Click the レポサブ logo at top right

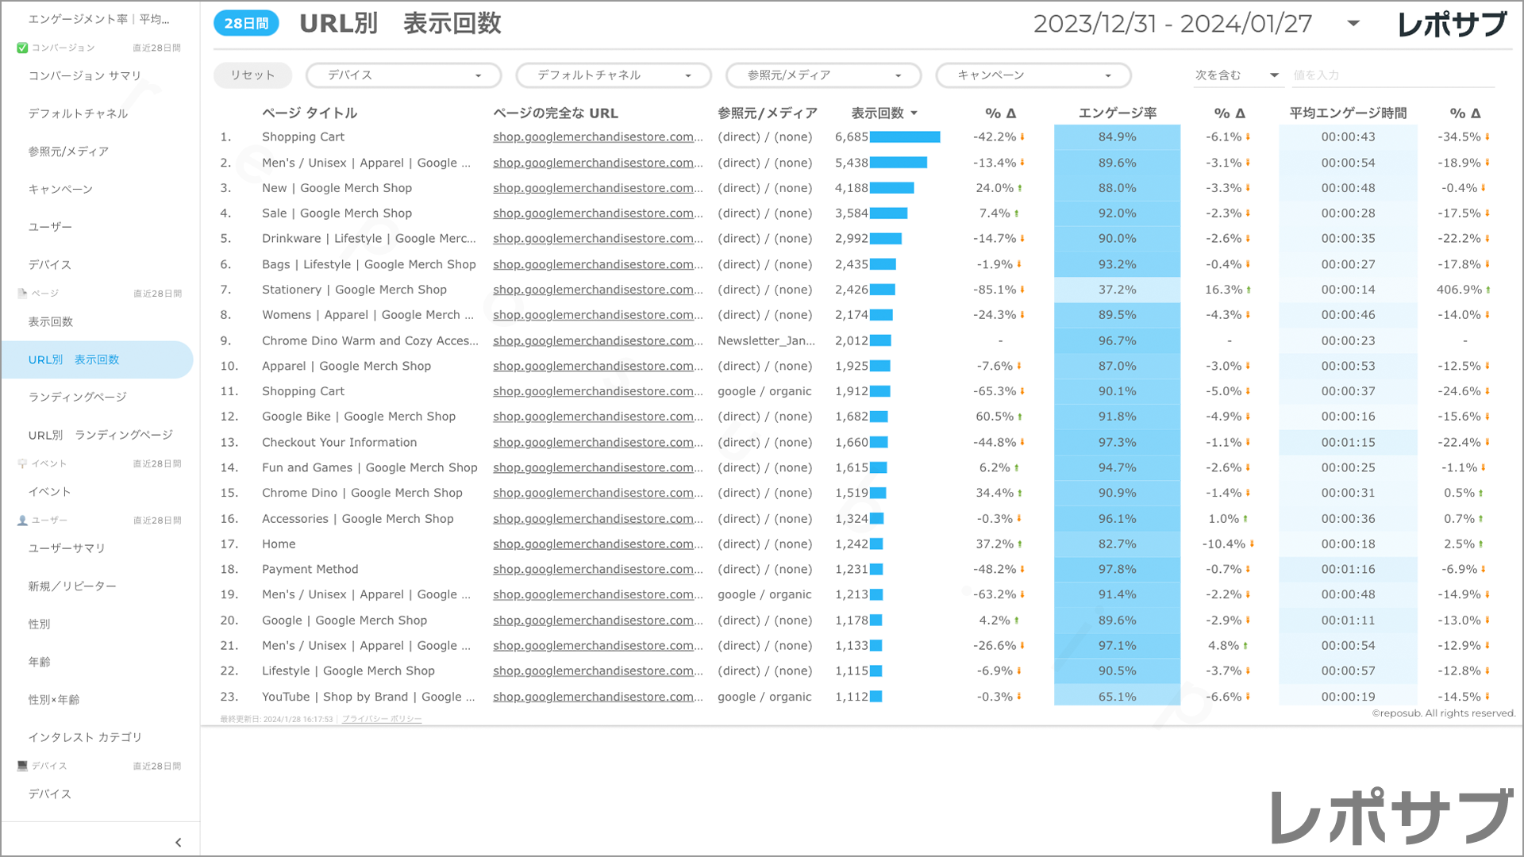(1452, 24)
